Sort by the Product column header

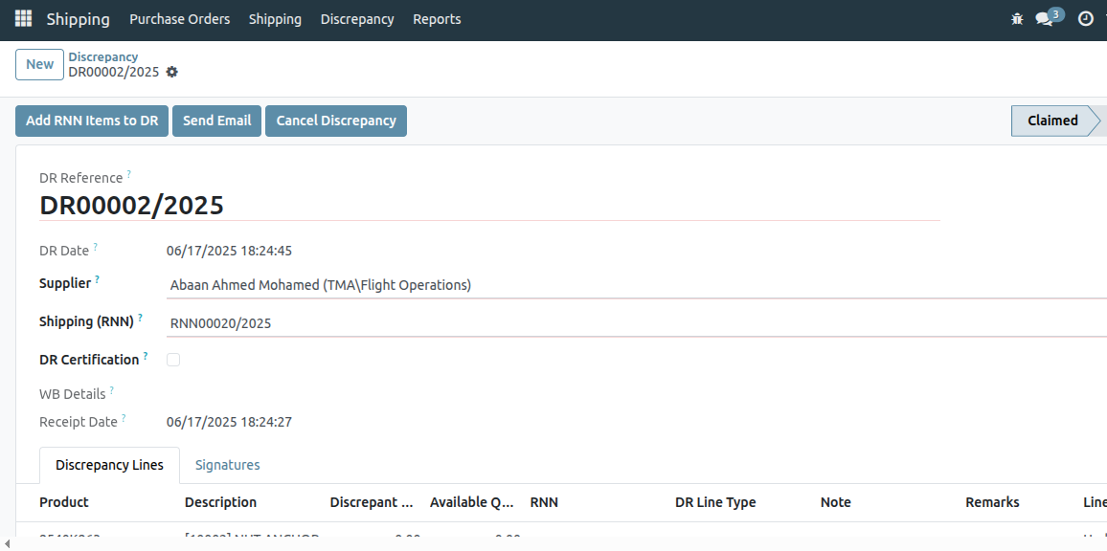64,502
